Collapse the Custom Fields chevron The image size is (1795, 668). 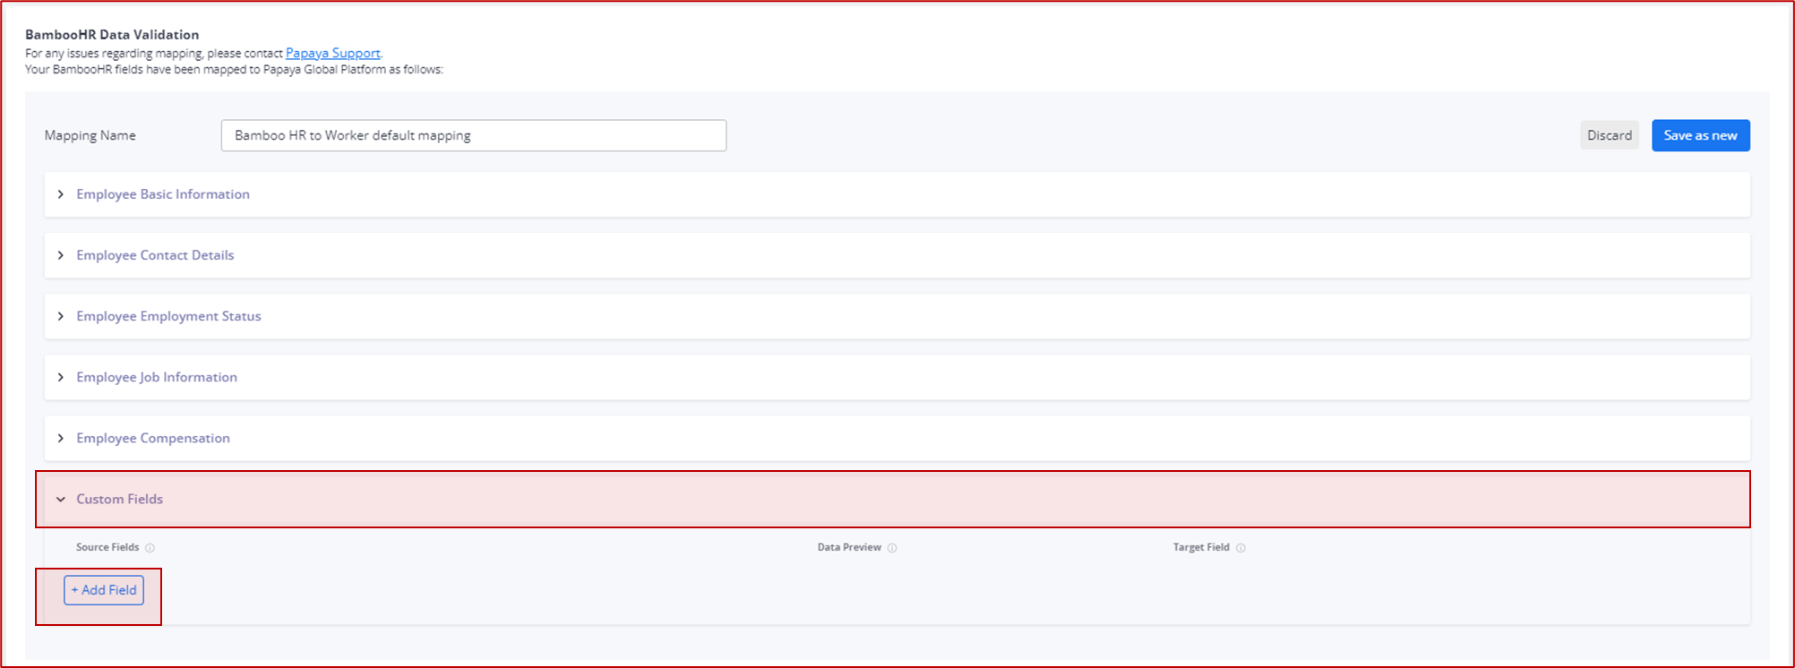tap(61, 500)
